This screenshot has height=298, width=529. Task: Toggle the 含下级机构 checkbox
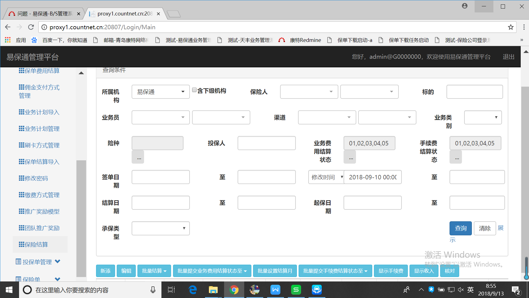194,90
